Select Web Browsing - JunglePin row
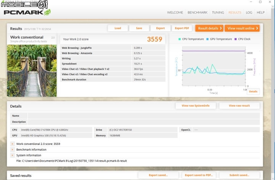The image size is (275, 180). (113, 48)
